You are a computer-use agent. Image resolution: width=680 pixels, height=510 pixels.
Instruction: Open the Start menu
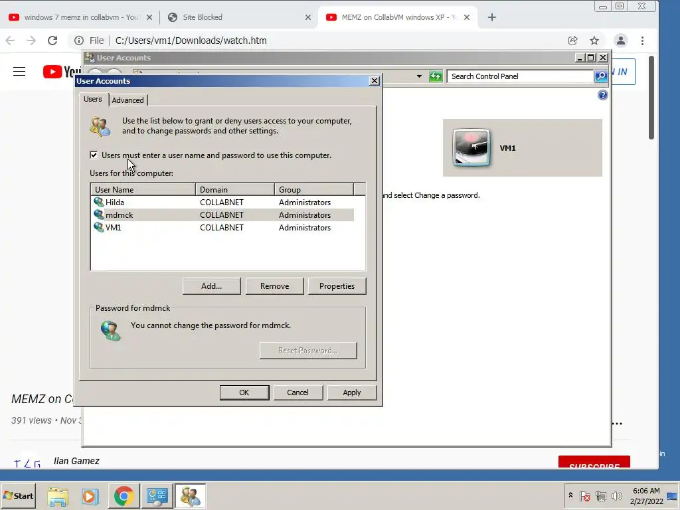pos(18,496)
